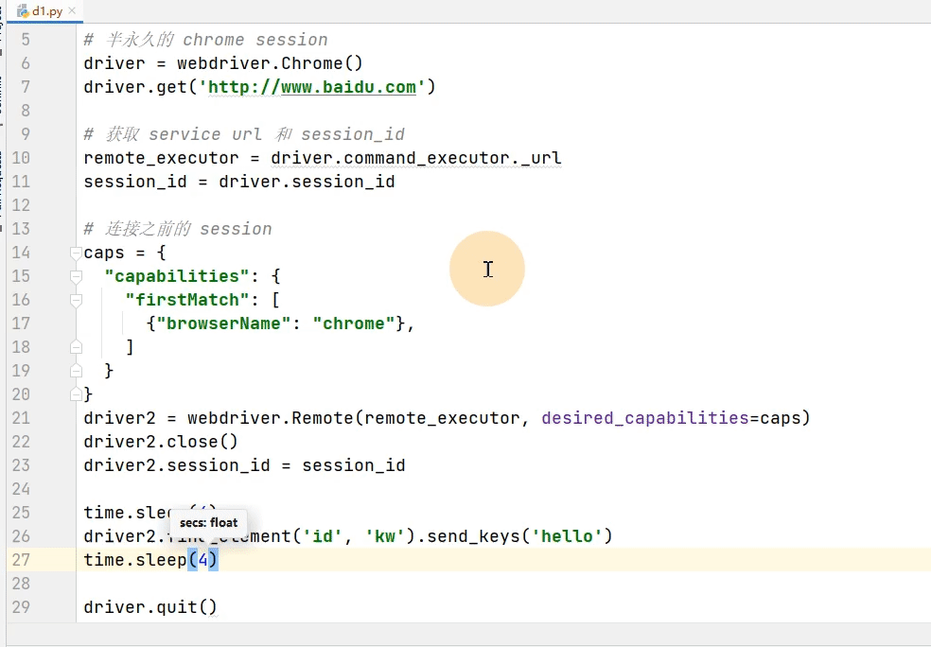The height and width of the screenshot is (647, 931).
Task: Click the fold end marker at line 18
Action: [x=76, y=346]
